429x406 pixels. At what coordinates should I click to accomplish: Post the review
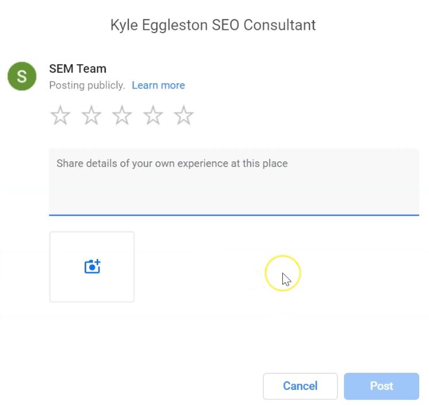[x=381, y=386]
